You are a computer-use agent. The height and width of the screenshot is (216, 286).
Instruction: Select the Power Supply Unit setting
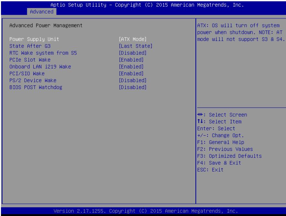point(34,39)
